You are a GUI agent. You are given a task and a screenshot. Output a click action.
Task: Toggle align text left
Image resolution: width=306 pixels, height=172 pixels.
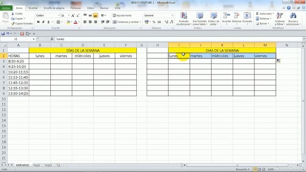coord(85,22)
